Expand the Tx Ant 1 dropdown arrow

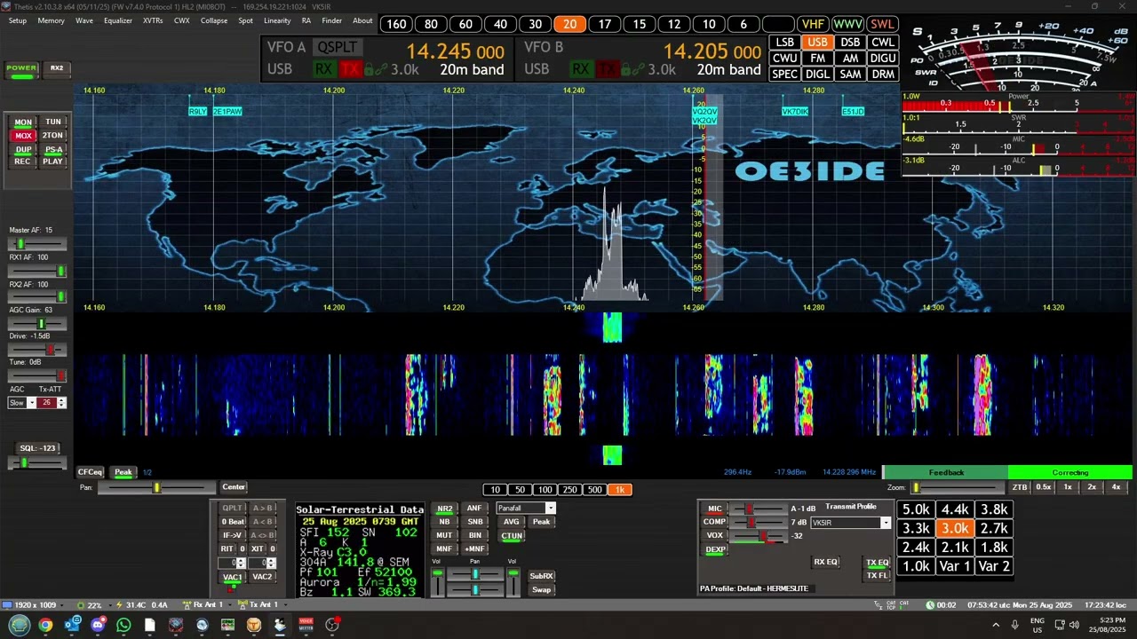point(286,604)
